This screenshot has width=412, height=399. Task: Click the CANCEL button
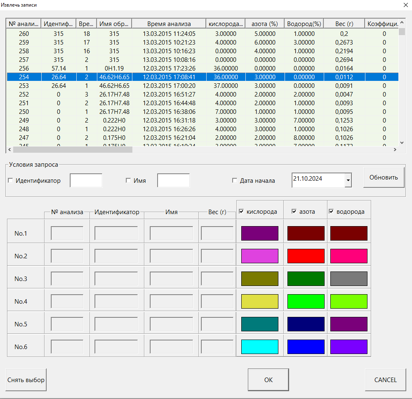pyautogui.click(x=385, y=380)
